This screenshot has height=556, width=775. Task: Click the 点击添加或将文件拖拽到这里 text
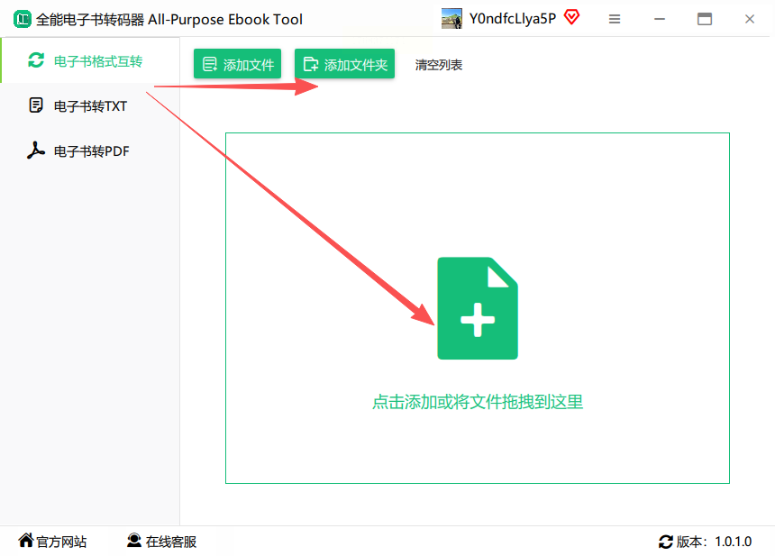point(478,402)
